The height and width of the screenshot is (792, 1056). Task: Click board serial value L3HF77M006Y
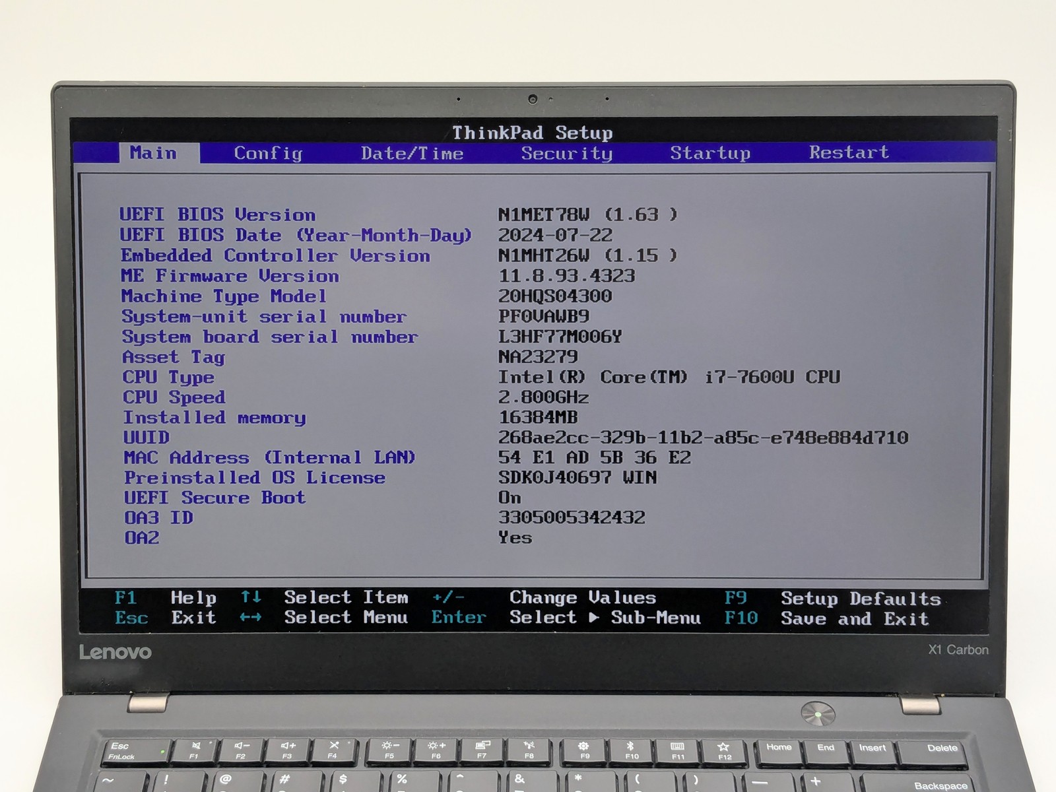pos(560,337)
